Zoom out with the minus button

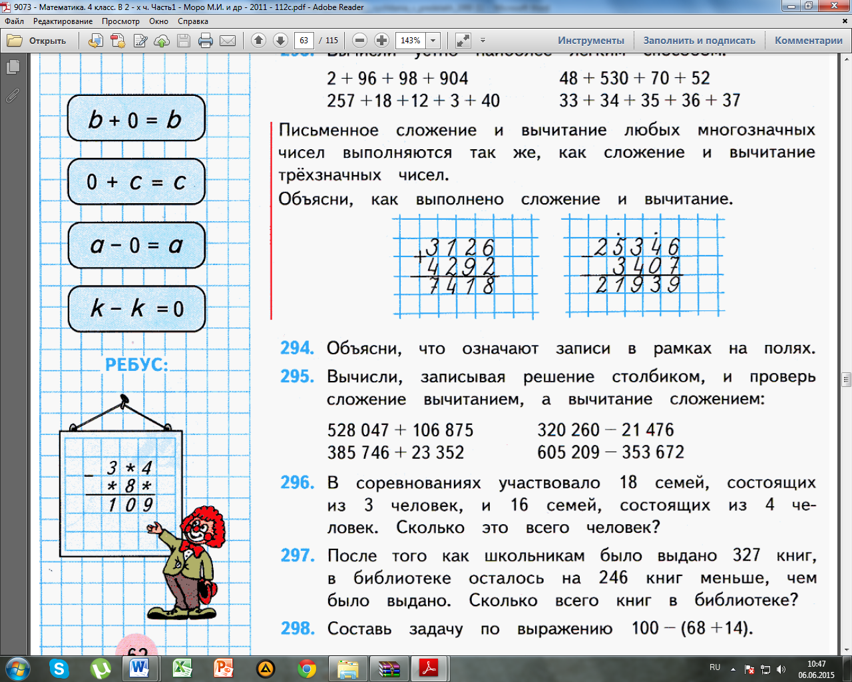[359, 41]
